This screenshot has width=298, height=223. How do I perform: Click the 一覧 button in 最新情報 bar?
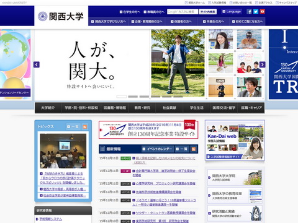click(x=182, y=149)
